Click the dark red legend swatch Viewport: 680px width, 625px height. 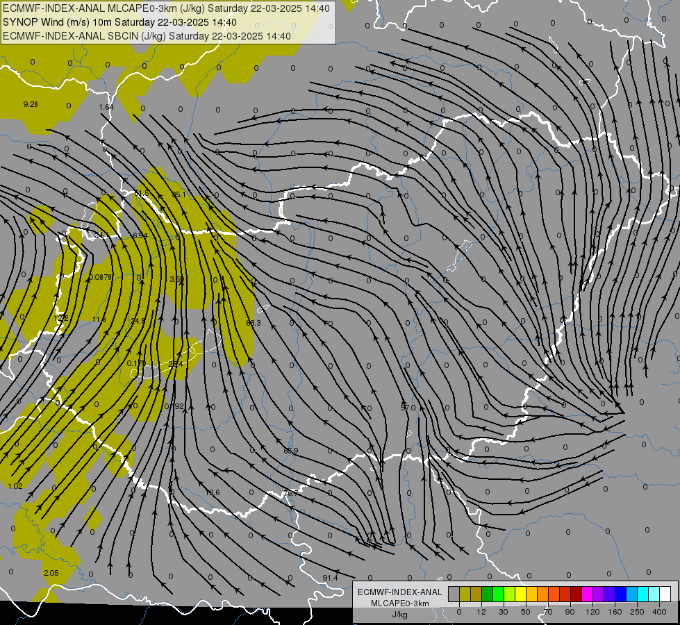point(577,594)
